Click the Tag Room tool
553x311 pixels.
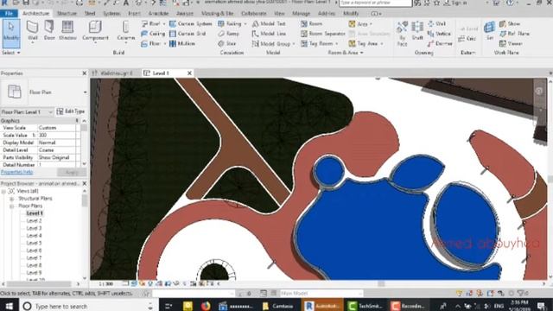(x=317, y=44)
